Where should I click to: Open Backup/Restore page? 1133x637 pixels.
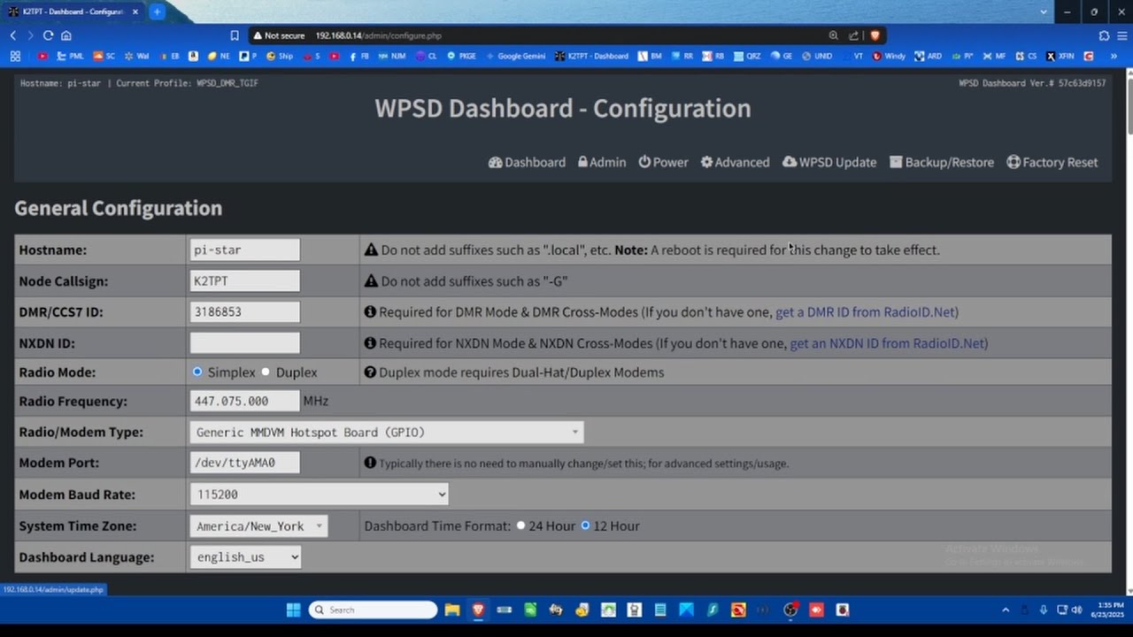pyautogui.click(x=942, y=162)
